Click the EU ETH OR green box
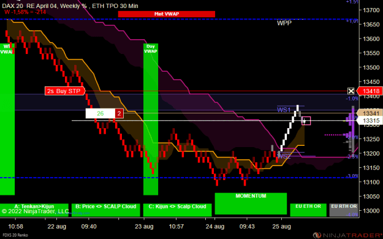Screen dimensions: 383x239 point(308,210)
